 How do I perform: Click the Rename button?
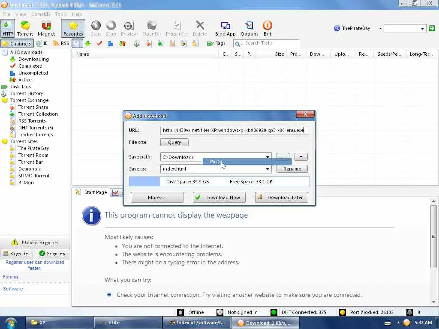pyautogui.click(x=292, y=169)
